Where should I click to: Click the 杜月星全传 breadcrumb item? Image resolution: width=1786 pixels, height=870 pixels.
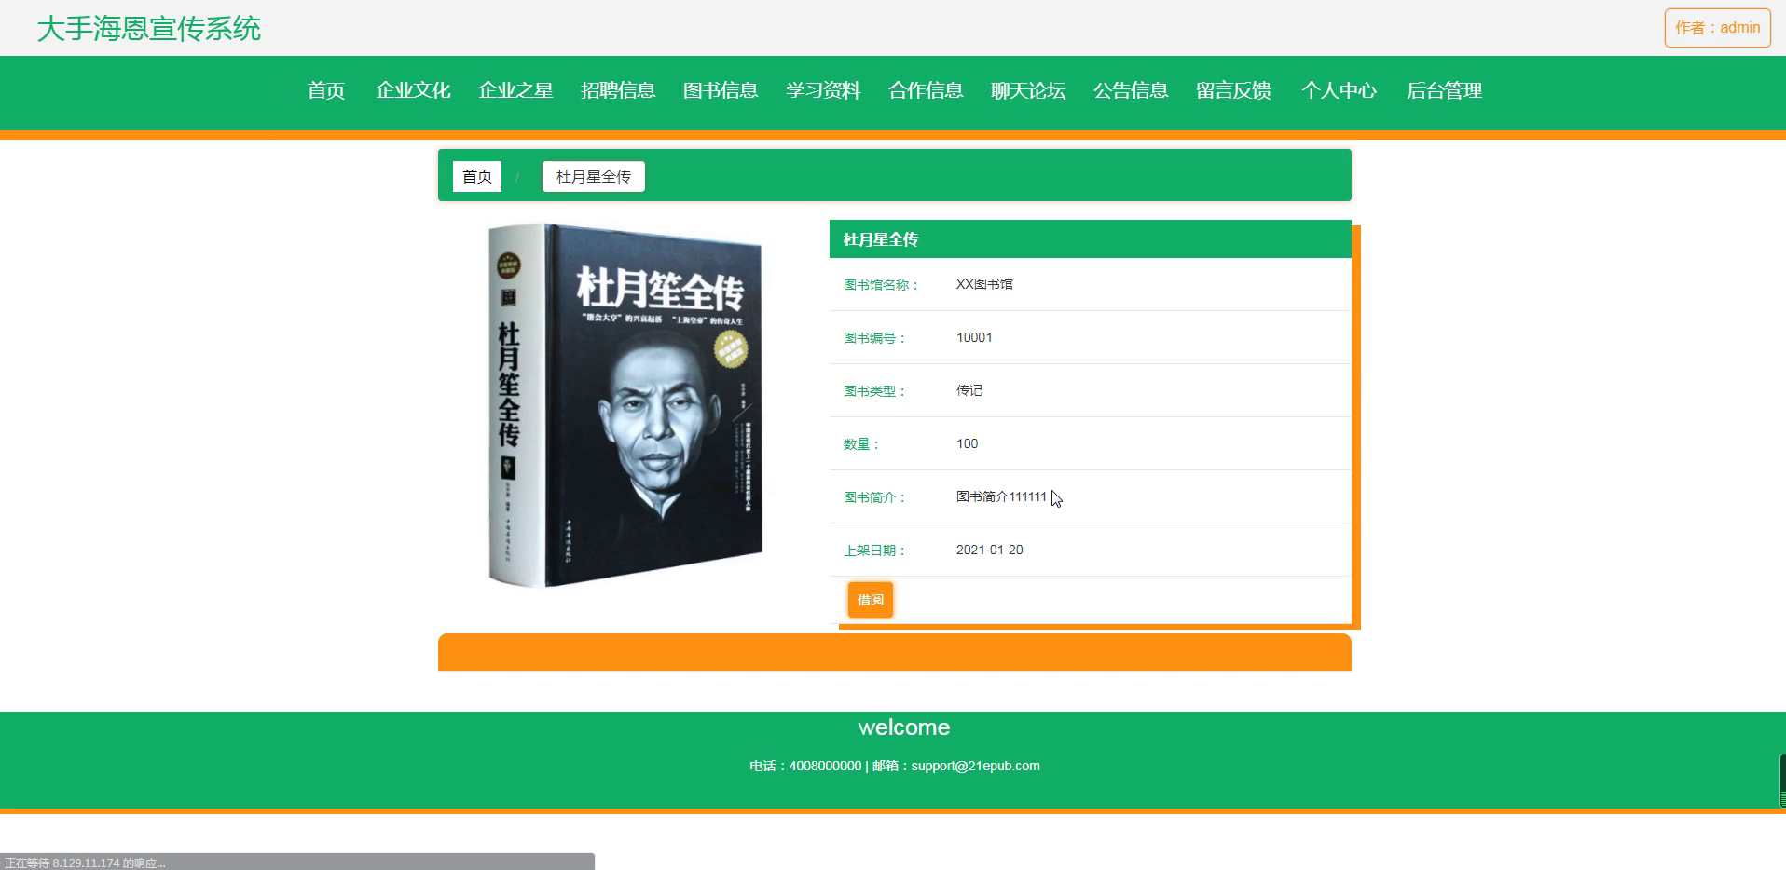594,176
